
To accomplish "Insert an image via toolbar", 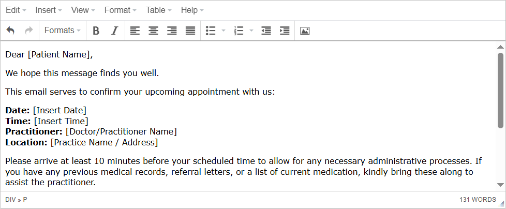I will [305, 31].
